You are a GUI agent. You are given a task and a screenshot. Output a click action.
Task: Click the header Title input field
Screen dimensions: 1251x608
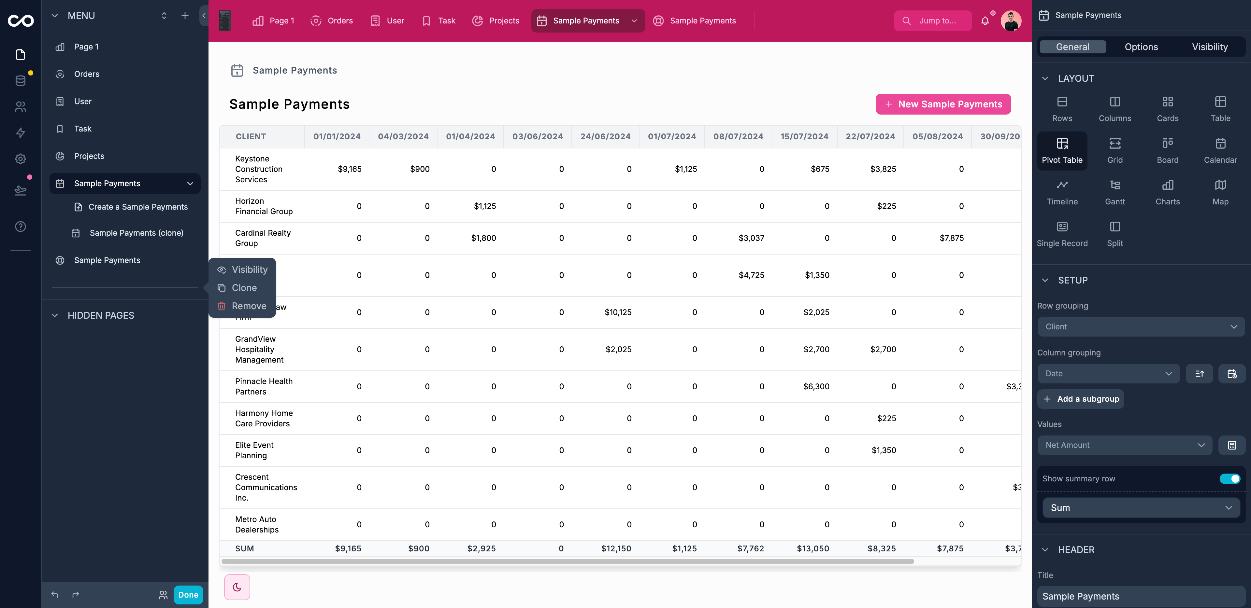1141,596
